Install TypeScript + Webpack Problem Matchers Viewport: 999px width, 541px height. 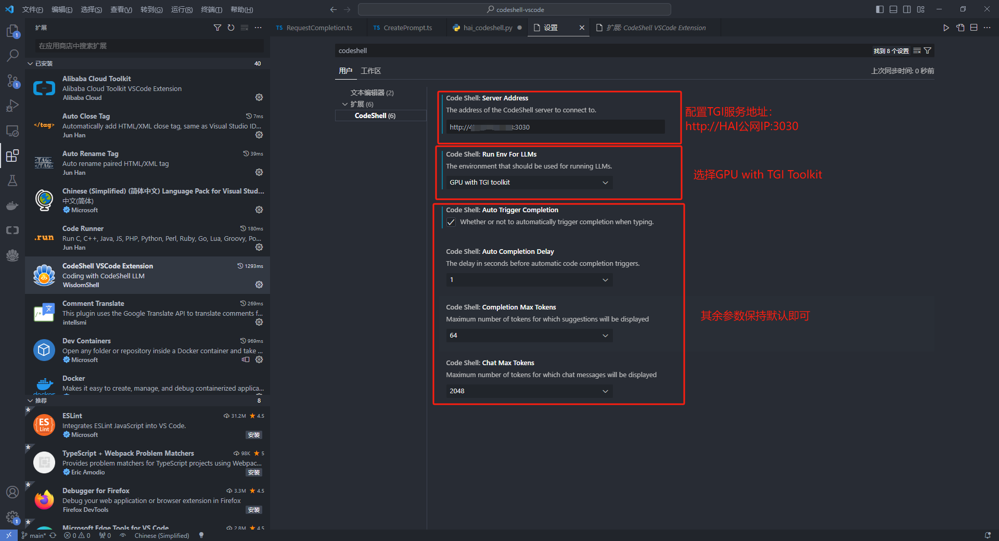click(x=254, y=472)
